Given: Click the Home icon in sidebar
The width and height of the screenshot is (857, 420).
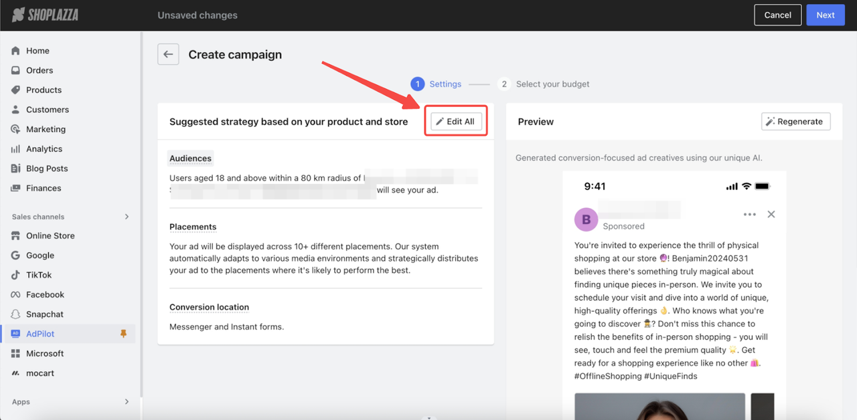Looking at the screenshot, I should click(15, 51).
